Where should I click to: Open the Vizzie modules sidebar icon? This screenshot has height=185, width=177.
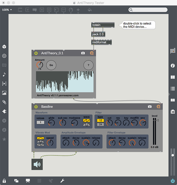pos(4,121)
